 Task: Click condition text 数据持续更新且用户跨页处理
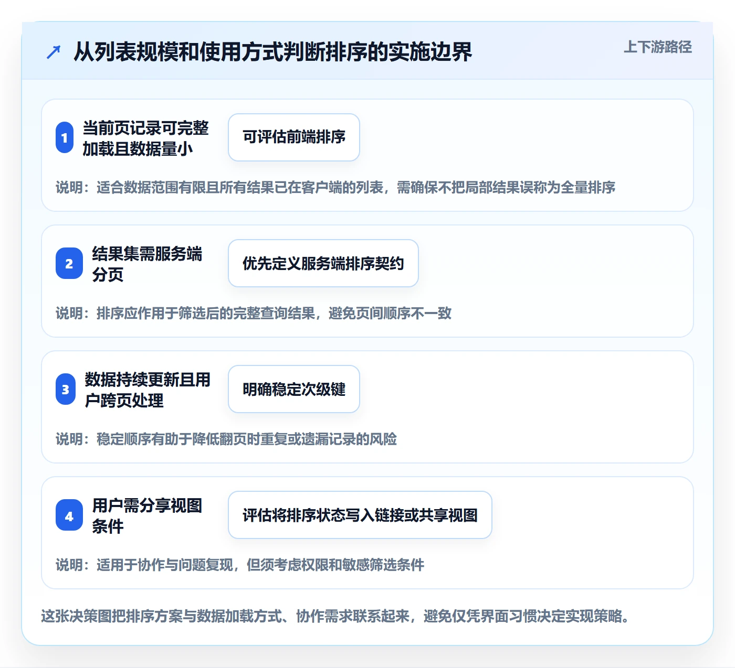pos(148,390)
